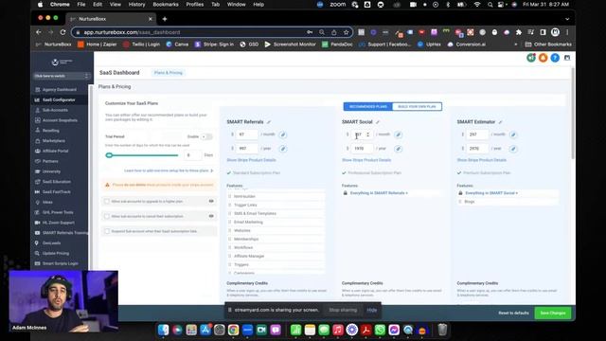Select the Plans & Pricing header tab

pyautogui.click(x=169, y=73)
